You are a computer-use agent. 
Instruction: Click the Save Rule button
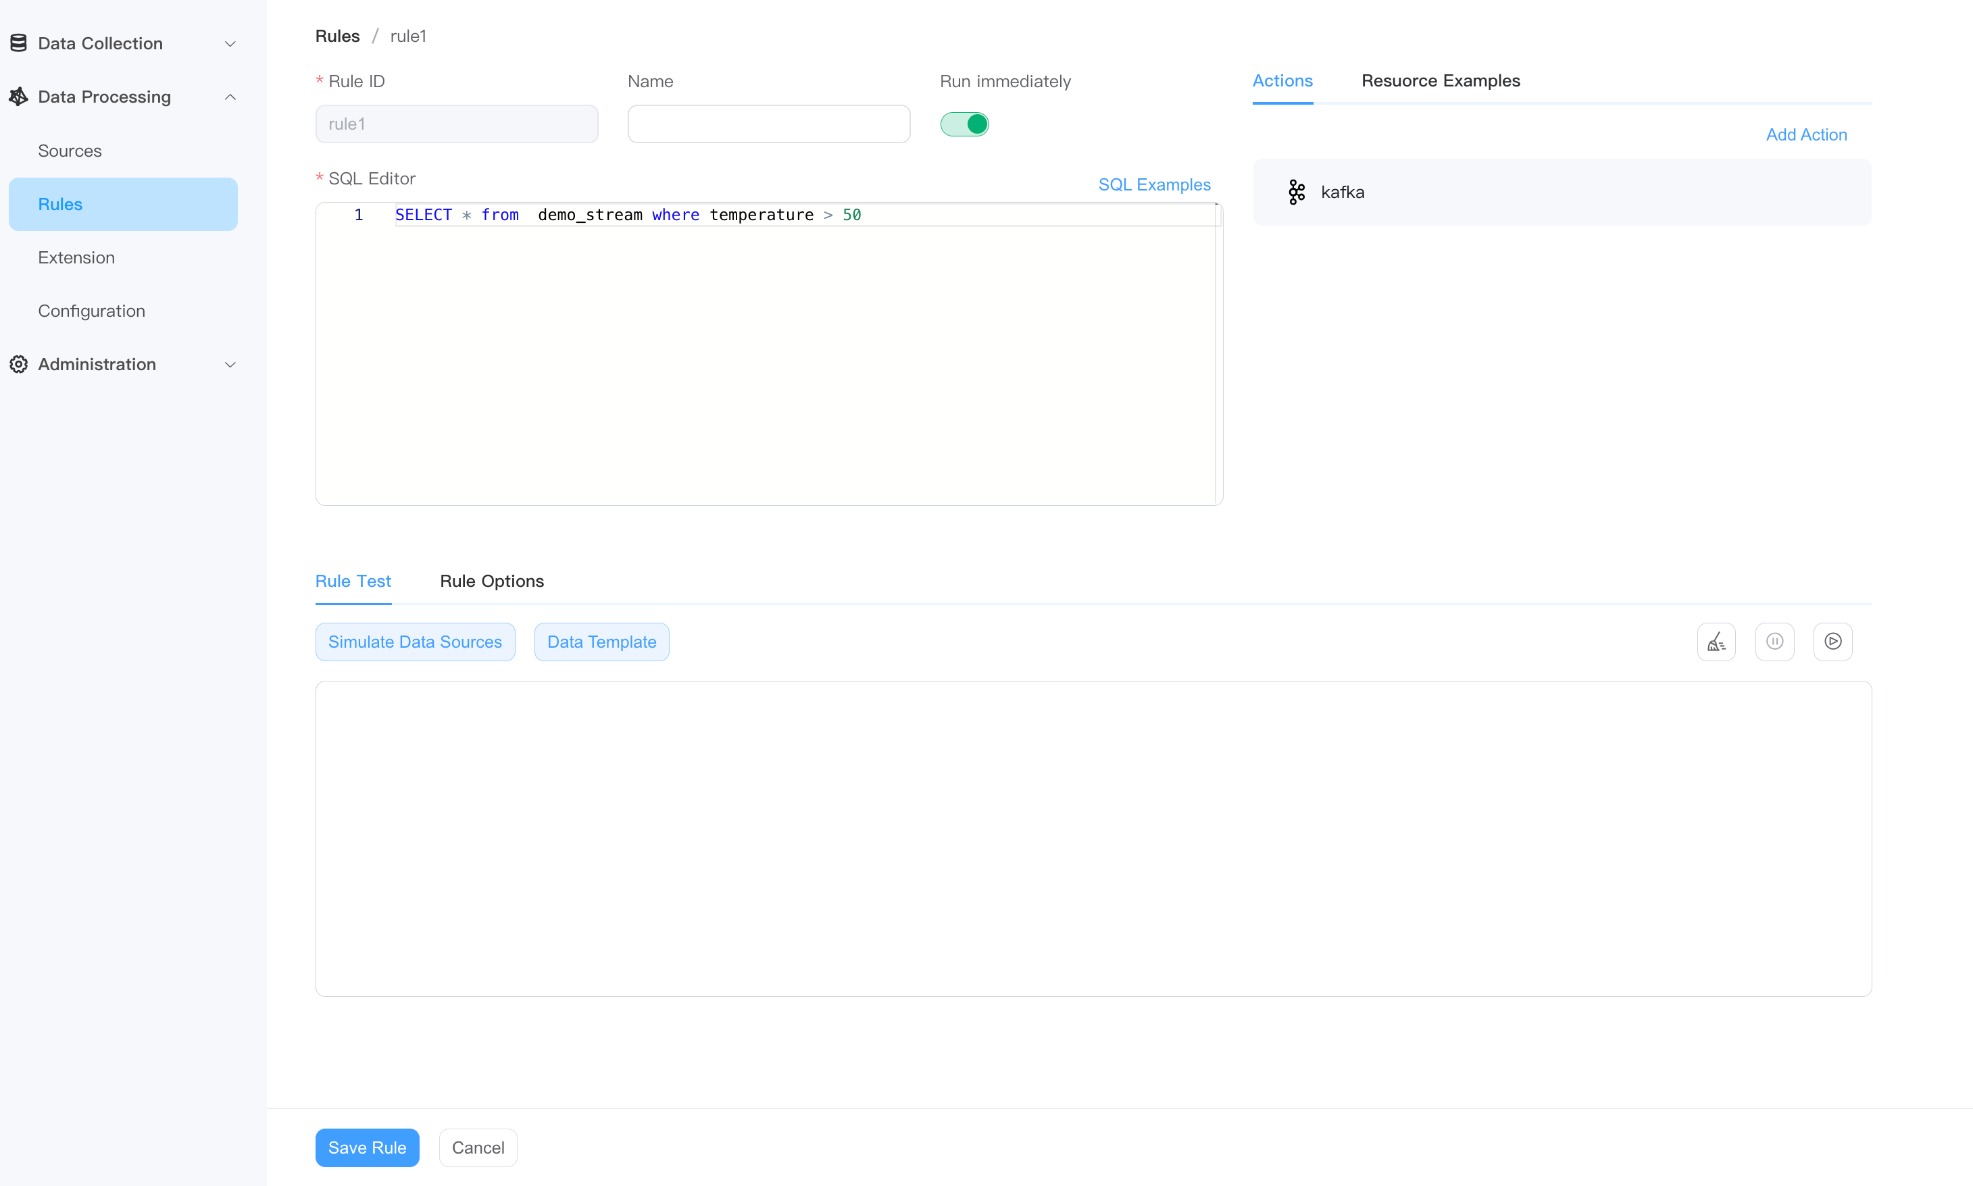pos(367,1148)
